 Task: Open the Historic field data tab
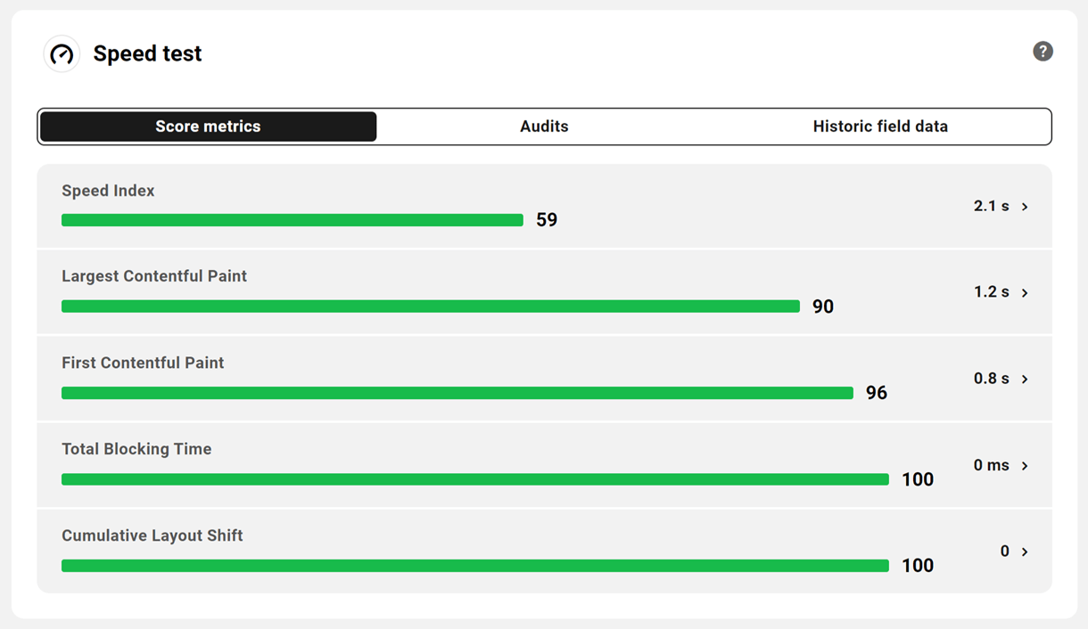pyautogui.click(x=879, y=127)
